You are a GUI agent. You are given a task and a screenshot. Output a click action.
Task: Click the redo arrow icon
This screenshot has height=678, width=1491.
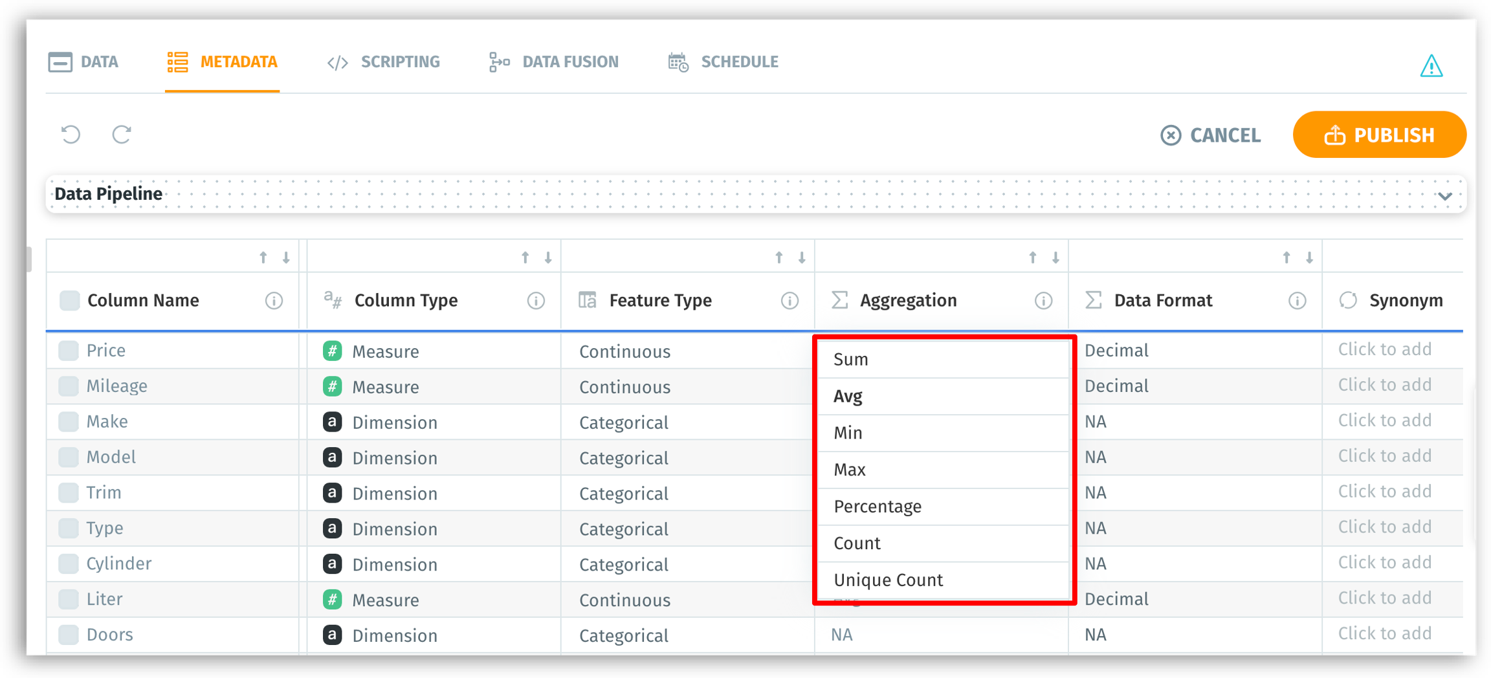click(122, 135)
